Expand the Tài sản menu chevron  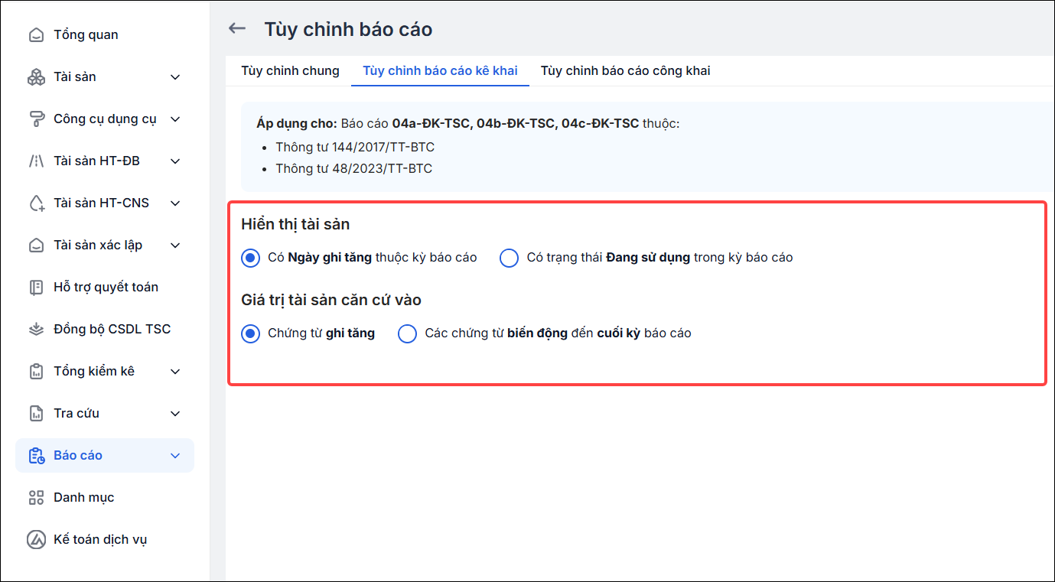coord(175,77)
